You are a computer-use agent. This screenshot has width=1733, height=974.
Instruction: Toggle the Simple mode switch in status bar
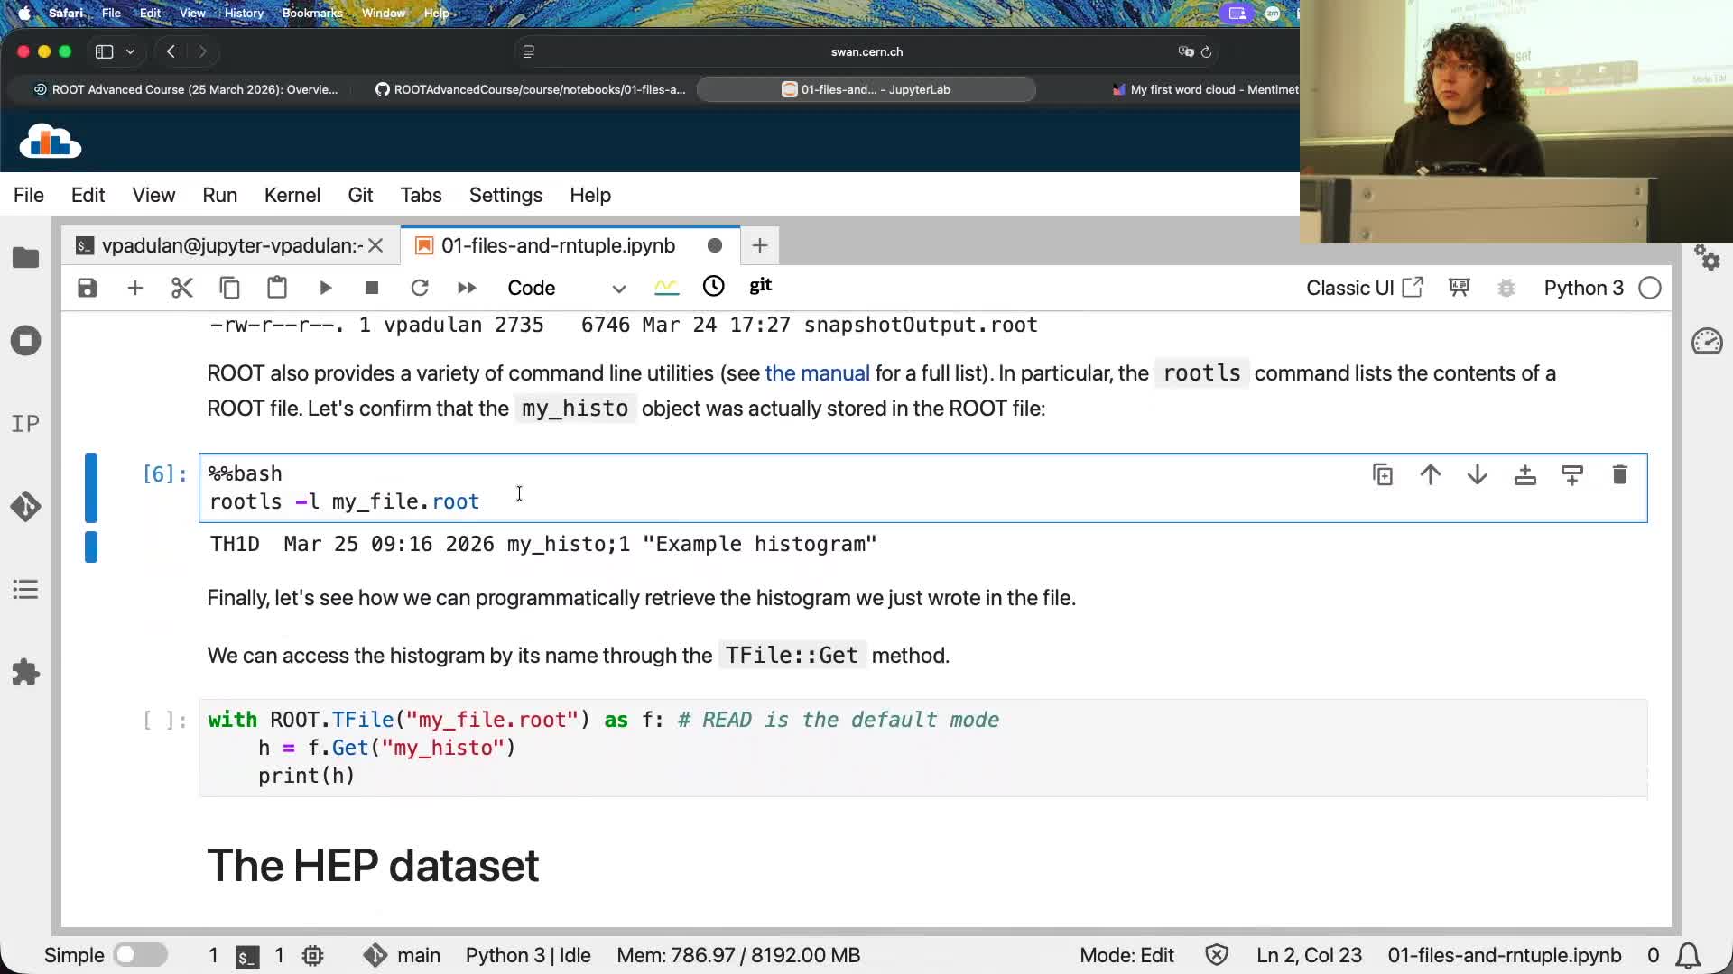click(141, 955)
